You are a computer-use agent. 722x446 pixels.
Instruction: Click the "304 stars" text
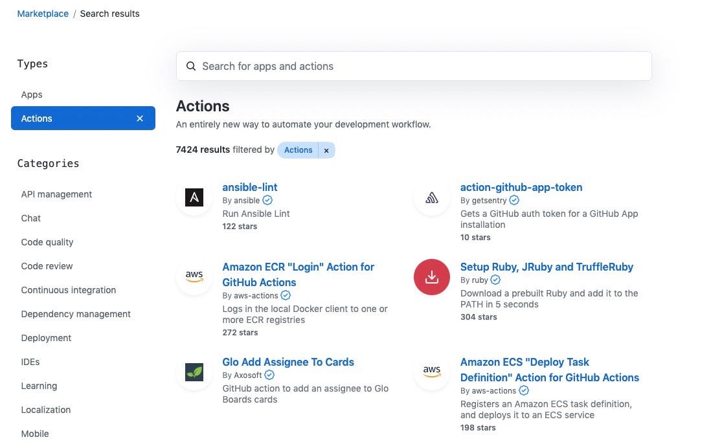(x=479, y=317)
